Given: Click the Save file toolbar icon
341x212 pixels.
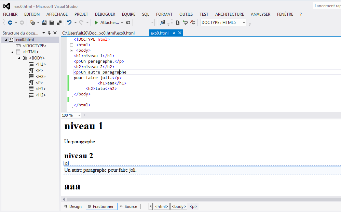Looking at the screenshot, I should tap(52, 23).
